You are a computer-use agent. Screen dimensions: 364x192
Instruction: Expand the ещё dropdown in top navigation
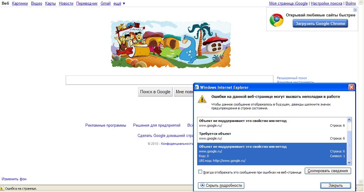point(119,4)
